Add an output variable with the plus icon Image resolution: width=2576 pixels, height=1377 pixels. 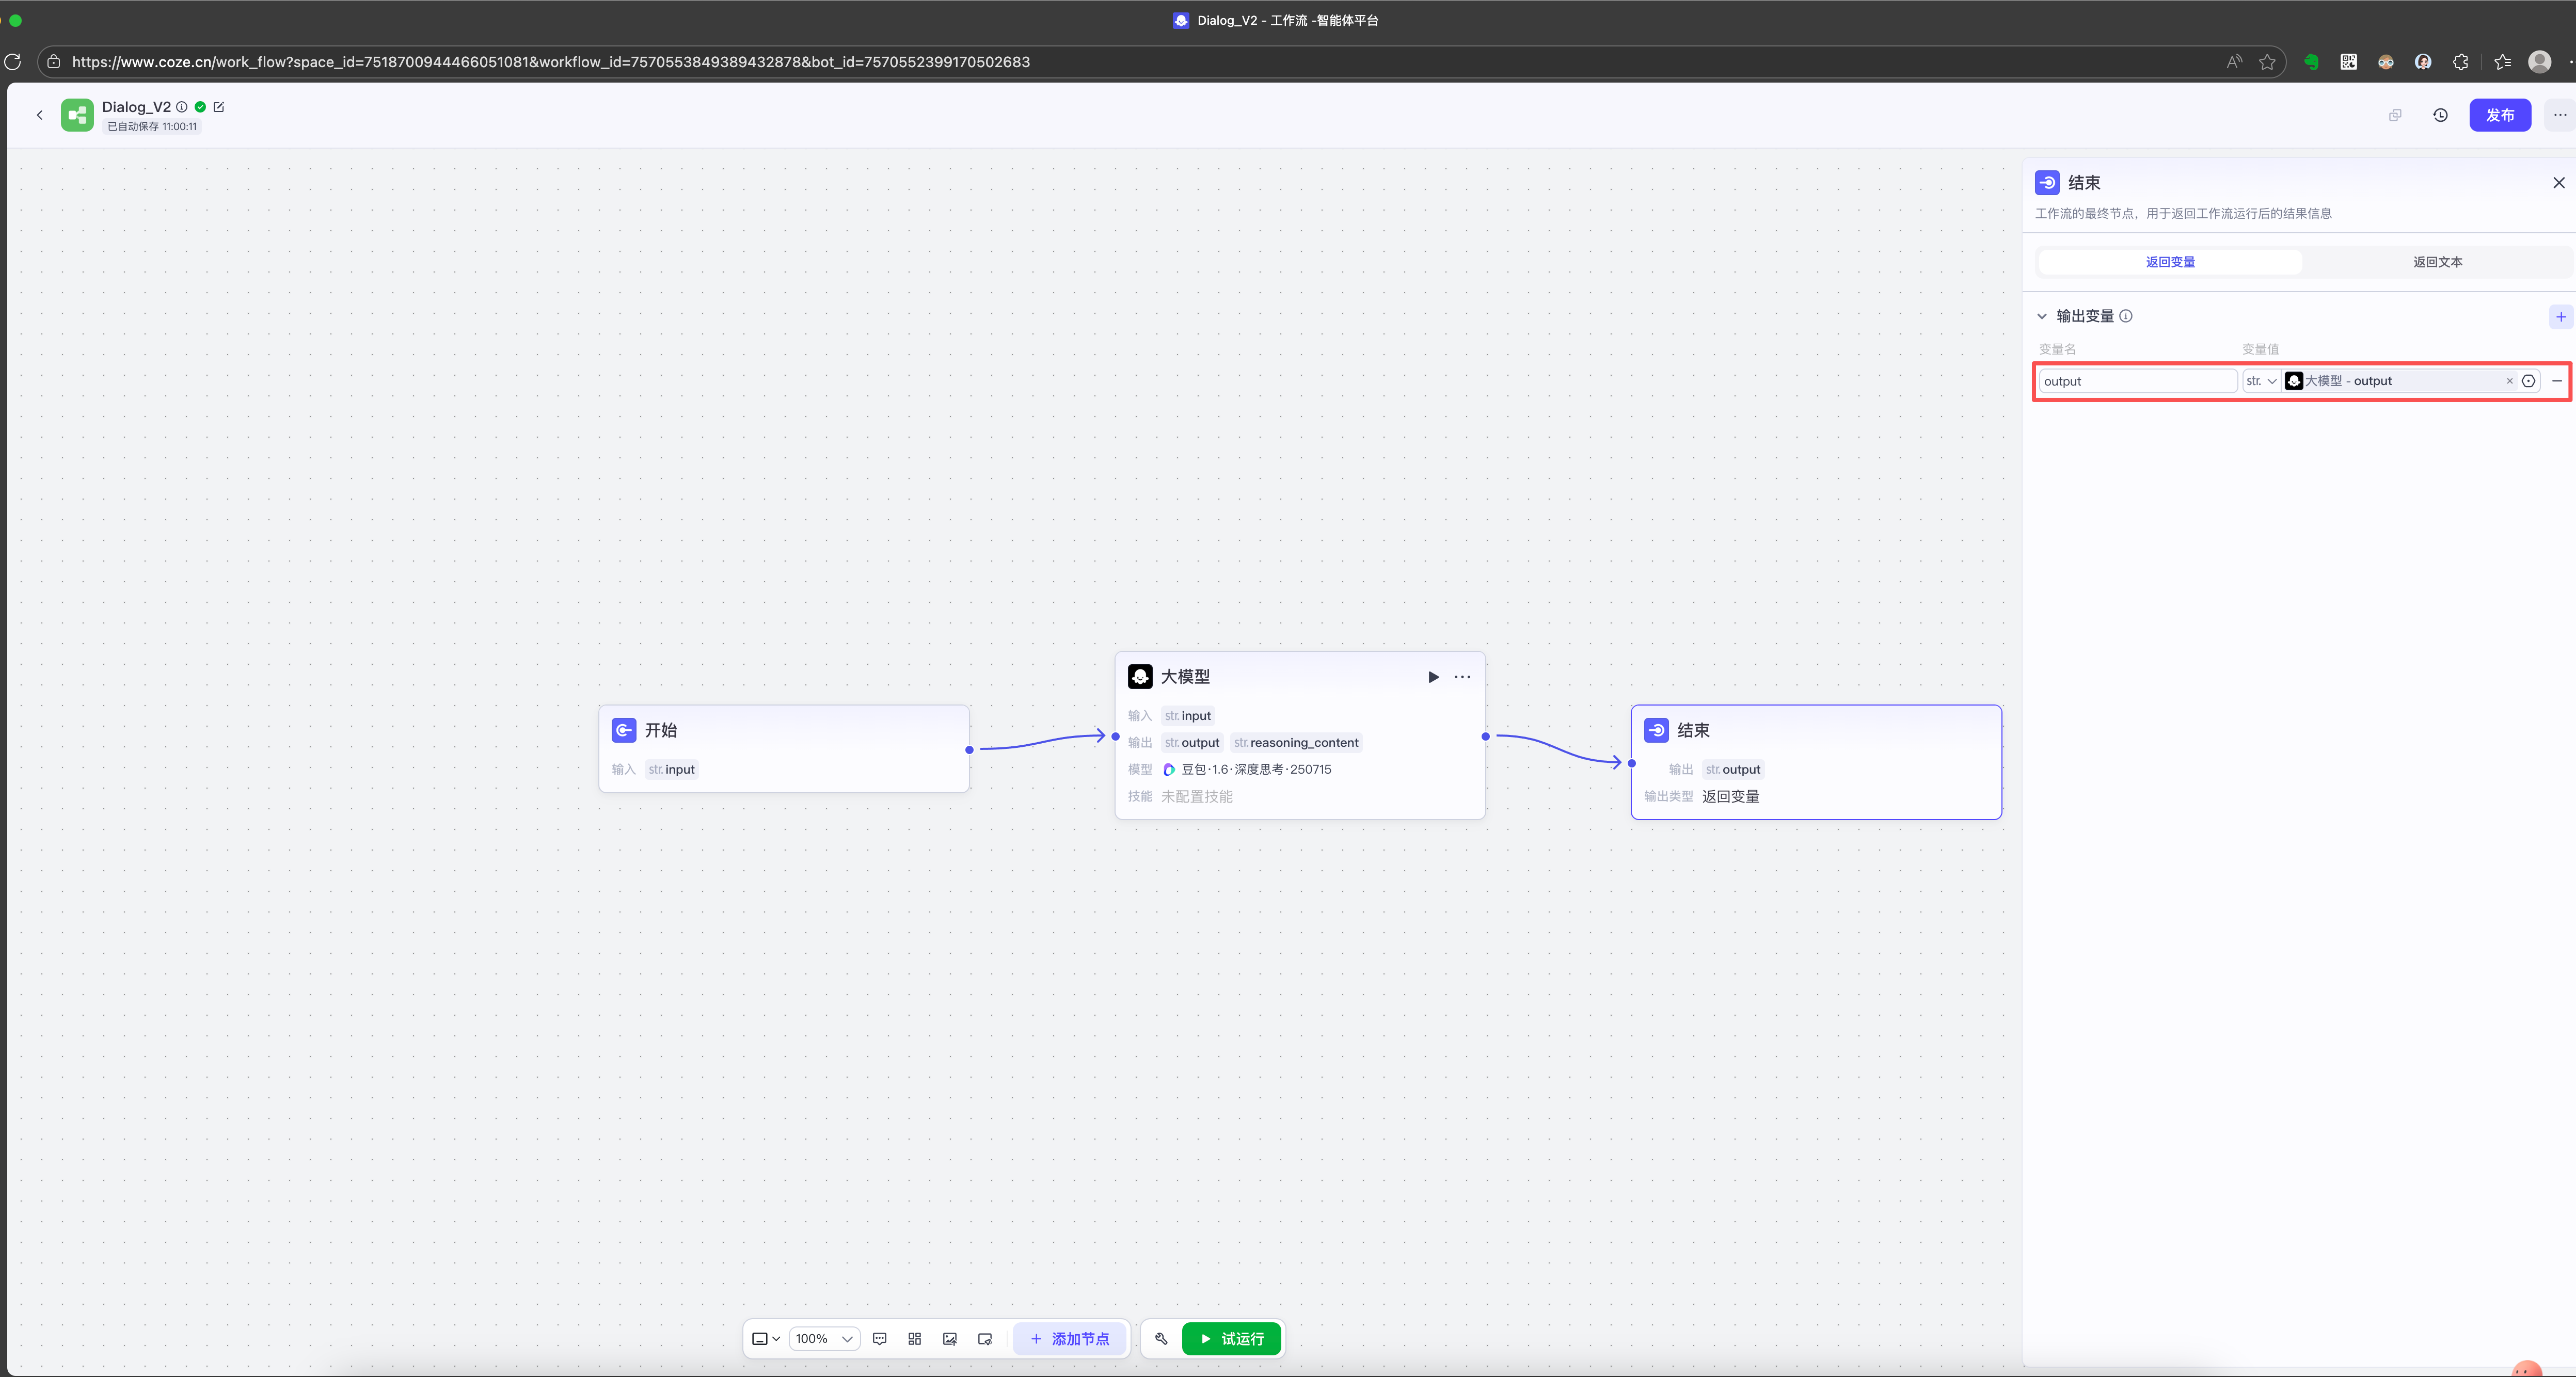click(2560, 317)
